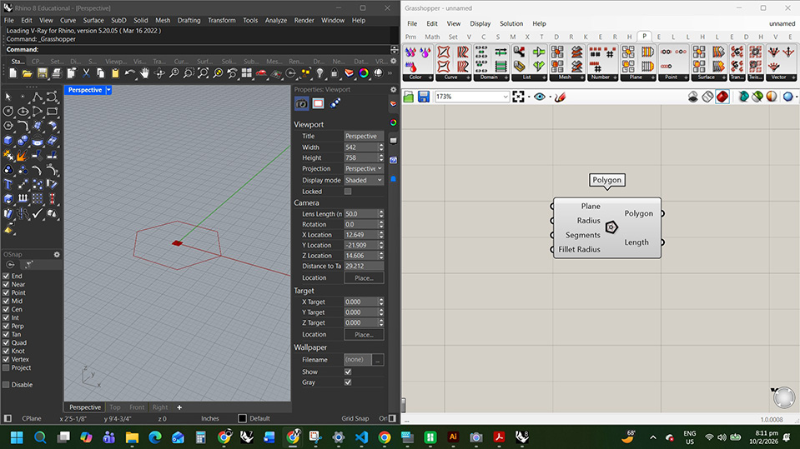Open the Display mode dropdown
Image resolution: width=800 pixels, height=449 pixels.
coord(364,180)
